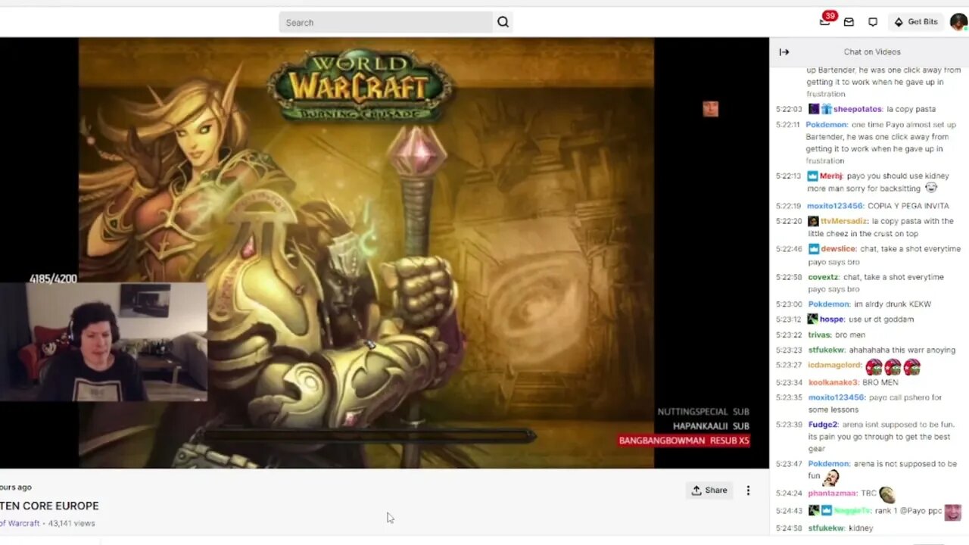This screenshot has height=545, width=969.
Task: Click the 5:23:00 chat timestamp
Action: tap(788, 304)
